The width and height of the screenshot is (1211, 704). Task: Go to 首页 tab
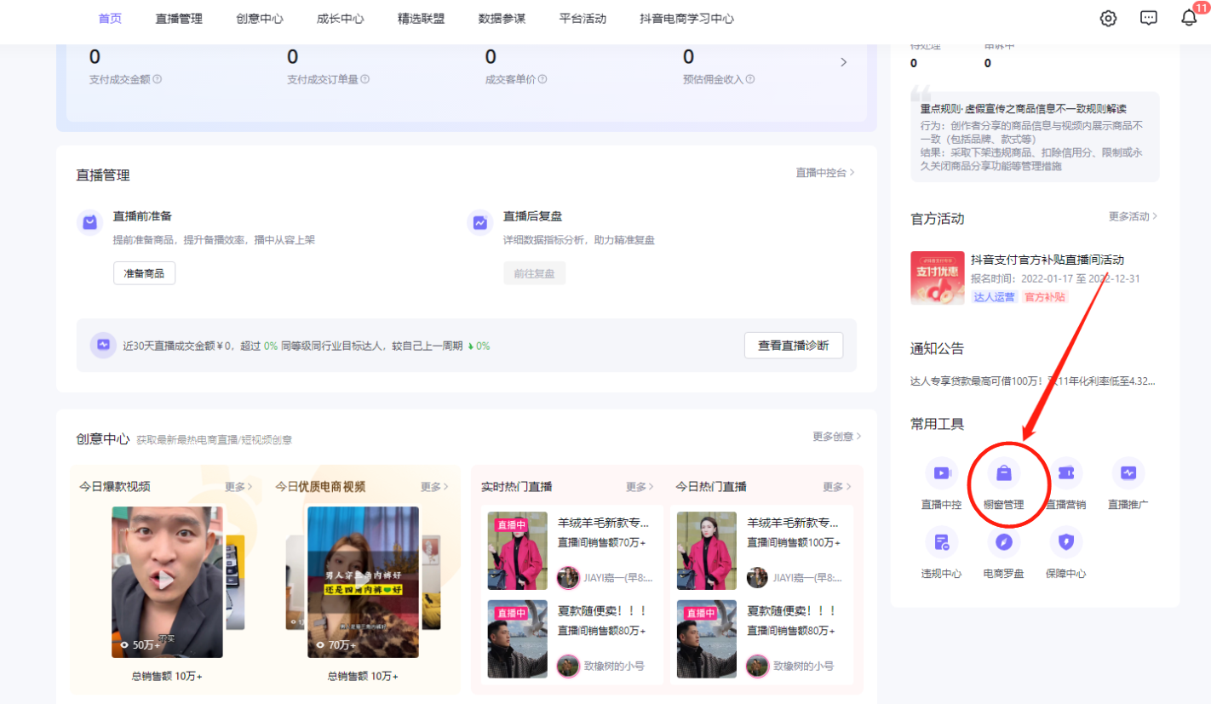click(110, 19)
